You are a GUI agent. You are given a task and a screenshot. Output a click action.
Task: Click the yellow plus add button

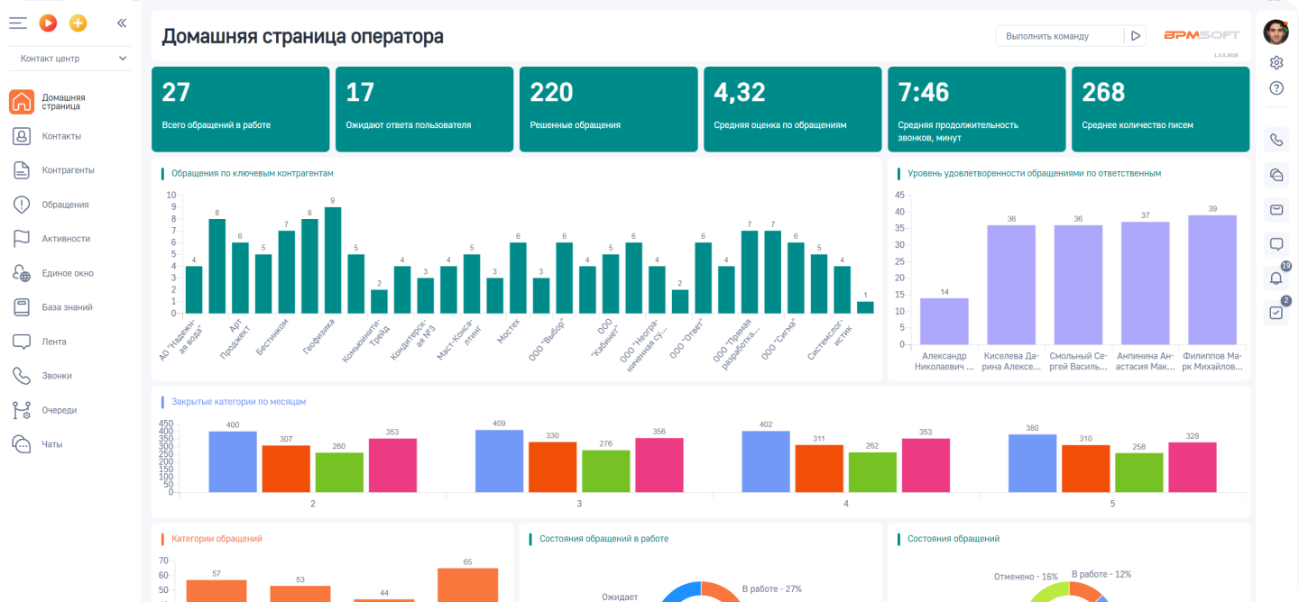[78, 23]
